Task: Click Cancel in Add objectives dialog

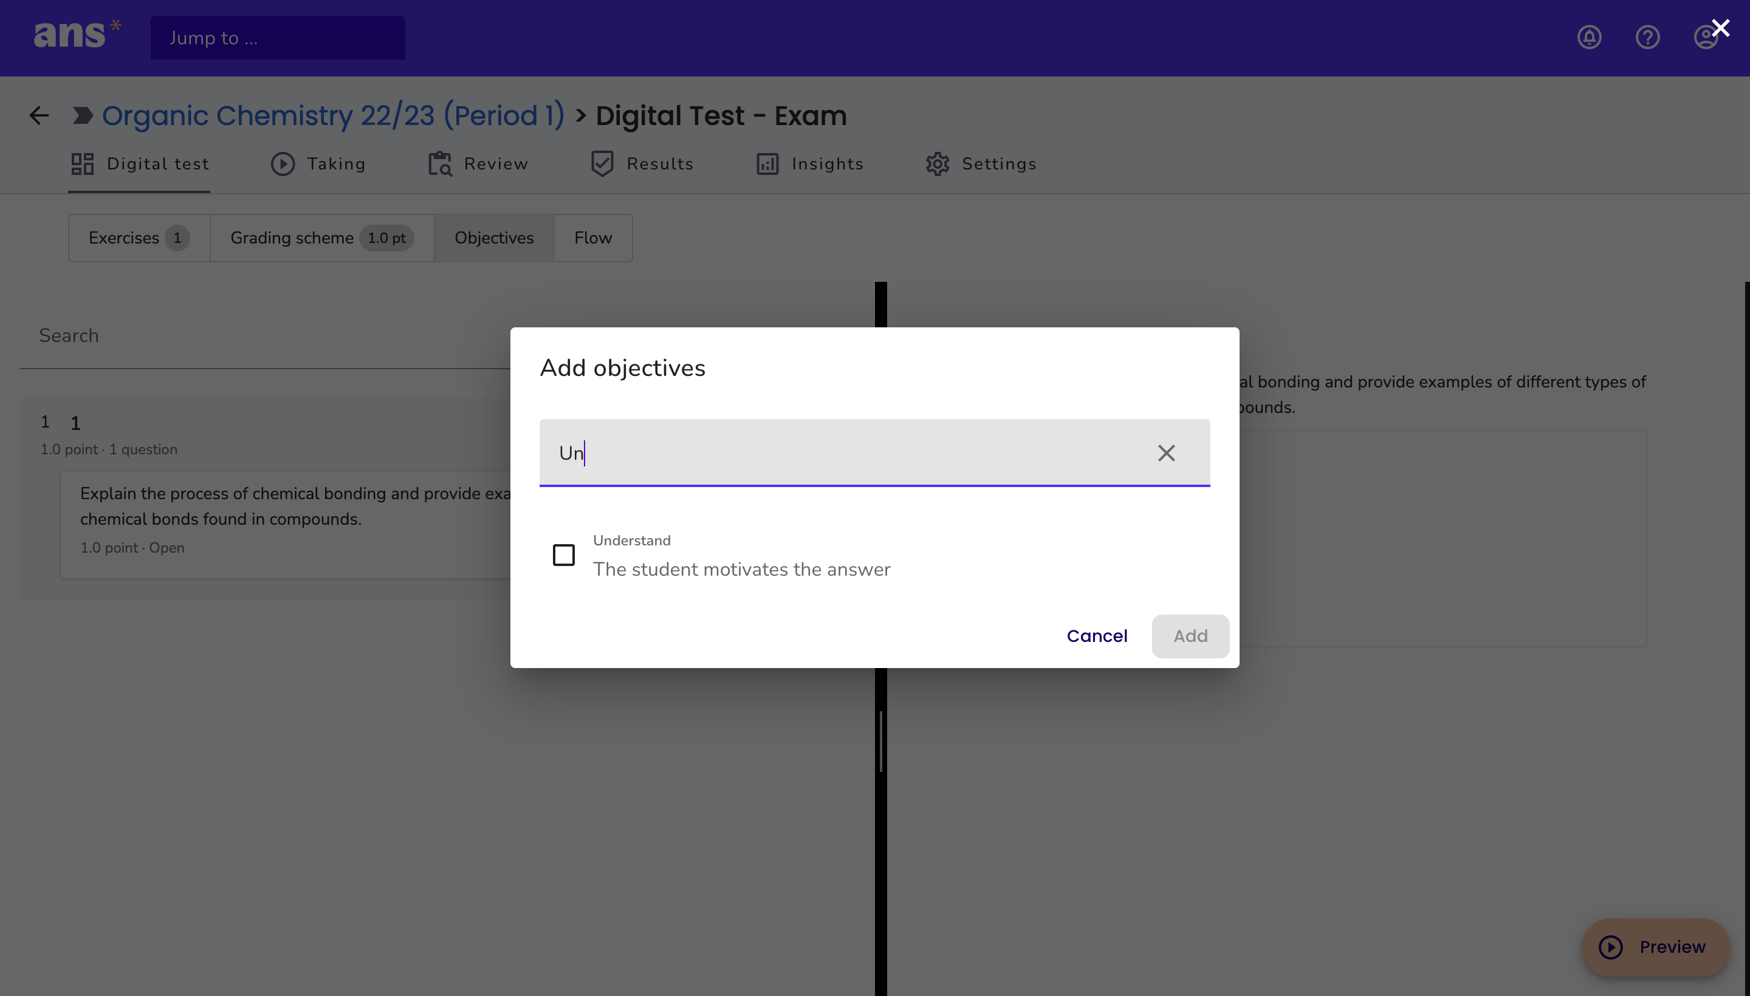Action: tap(1096, 636)
